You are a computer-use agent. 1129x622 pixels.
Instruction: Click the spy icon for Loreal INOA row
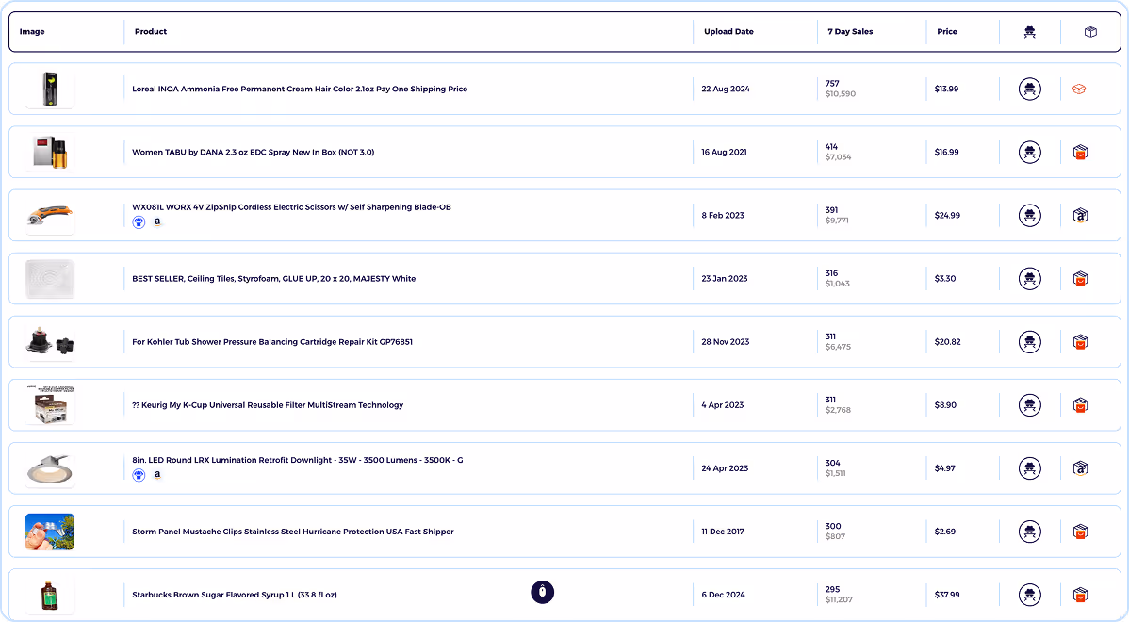click(x=1030, y=90)
